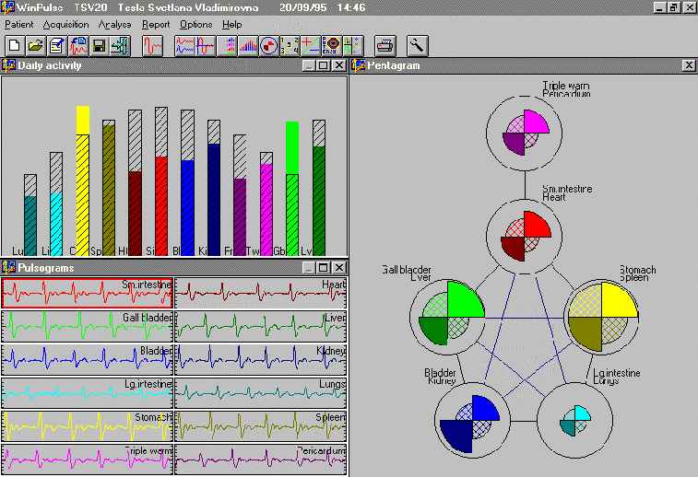The width and height of the screenshot is (698, 477).
Task: Click the histogram bars toolbar icon
Action: pos(248,45)
